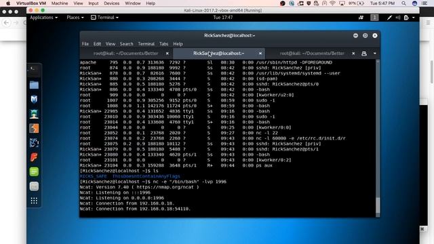
Task: Click the shield icon in the Mac menubar
Action: tap(309, 3)
